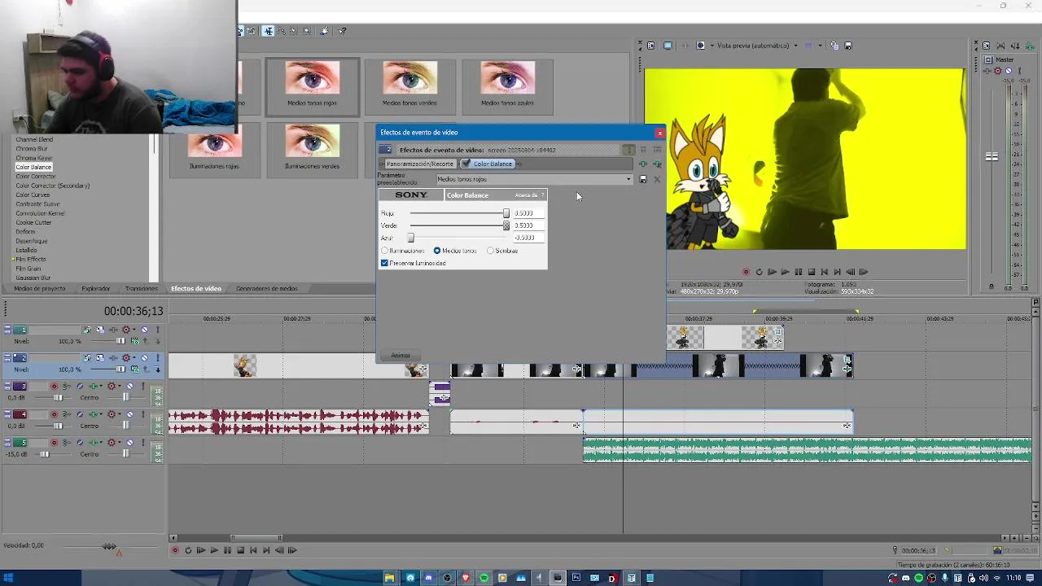Remove selected plug-in icon in effects dialog
Image resolution: width=1042 pixels, height=586 pixels.
tap(658, 164)
